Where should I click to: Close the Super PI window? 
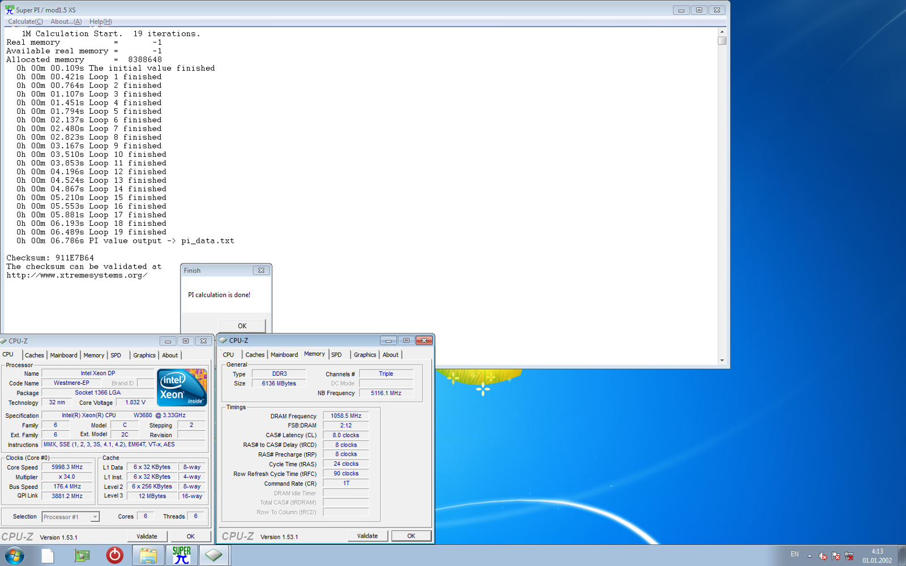pos(717,10)
